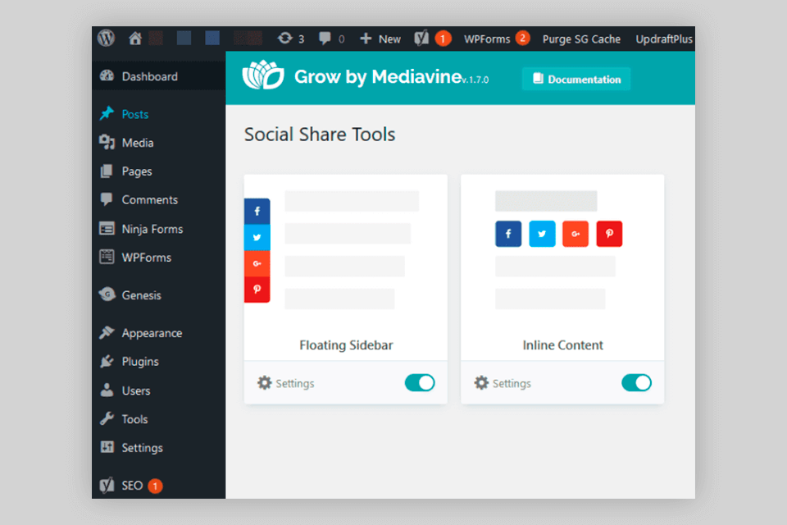Open WPForms in the sidebar menu
Screen dimensions: 787x525
pyautogui.click(x=158, y=258)
